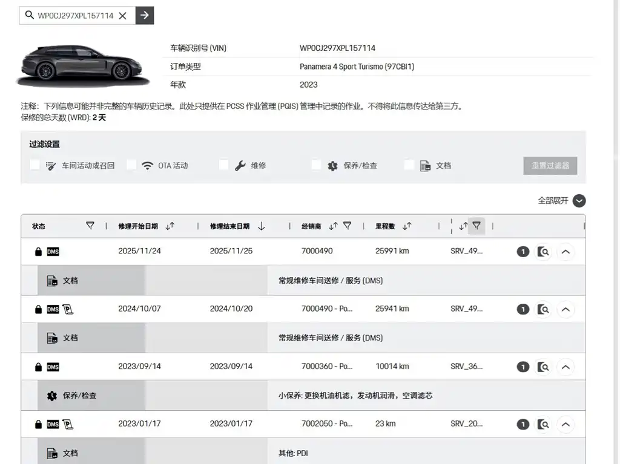Select 小保养 更换机油机滤 description text
The image size is (620, 464).
355,396
